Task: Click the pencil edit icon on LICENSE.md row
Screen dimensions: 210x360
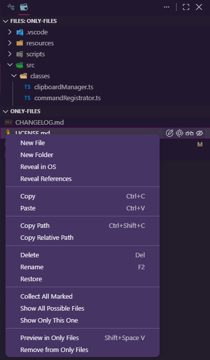Action: [169, 133]
